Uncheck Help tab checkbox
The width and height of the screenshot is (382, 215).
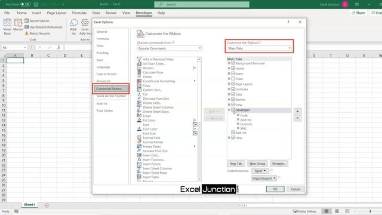pyautogui.click(x=233, y=137)
